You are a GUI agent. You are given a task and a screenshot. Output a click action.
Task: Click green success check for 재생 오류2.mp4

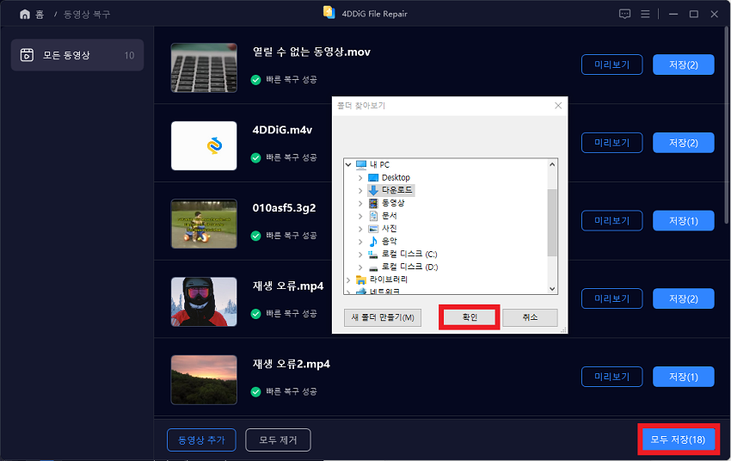255,392
